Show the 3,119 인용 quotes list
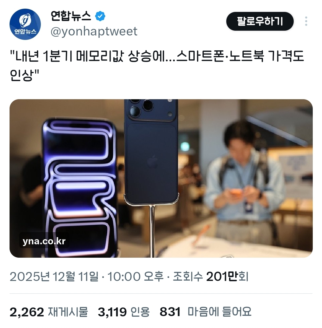Viewport: 322px width, 328px height. (123, 312)
